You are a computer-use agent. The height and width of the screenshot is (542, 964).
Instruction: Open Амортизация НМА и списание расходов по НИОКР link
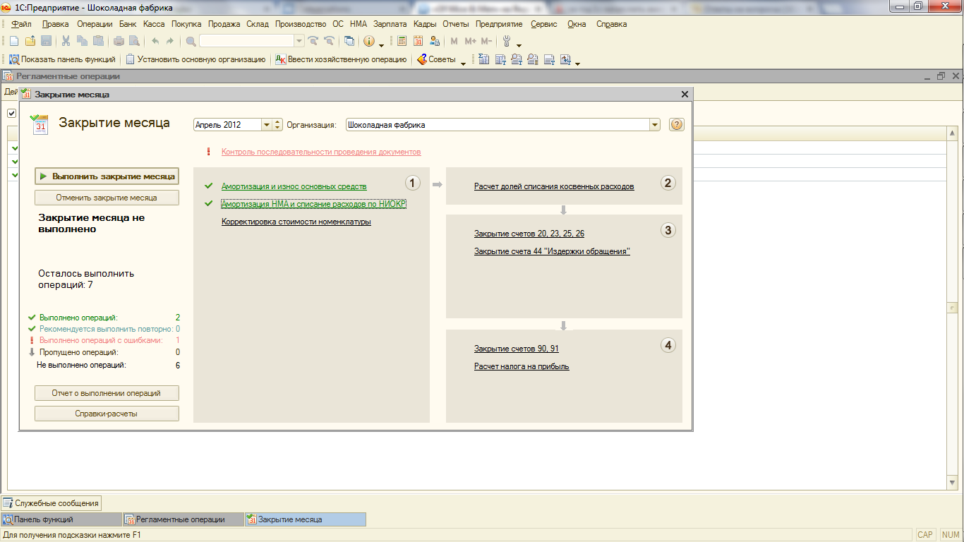point(314,204)
